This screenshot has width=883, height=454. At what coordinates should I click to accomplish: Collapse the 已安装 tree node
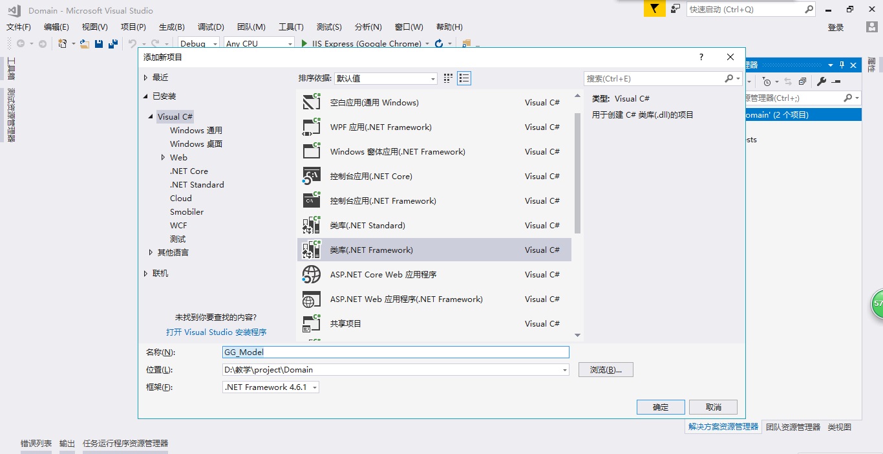pos(145,96)
